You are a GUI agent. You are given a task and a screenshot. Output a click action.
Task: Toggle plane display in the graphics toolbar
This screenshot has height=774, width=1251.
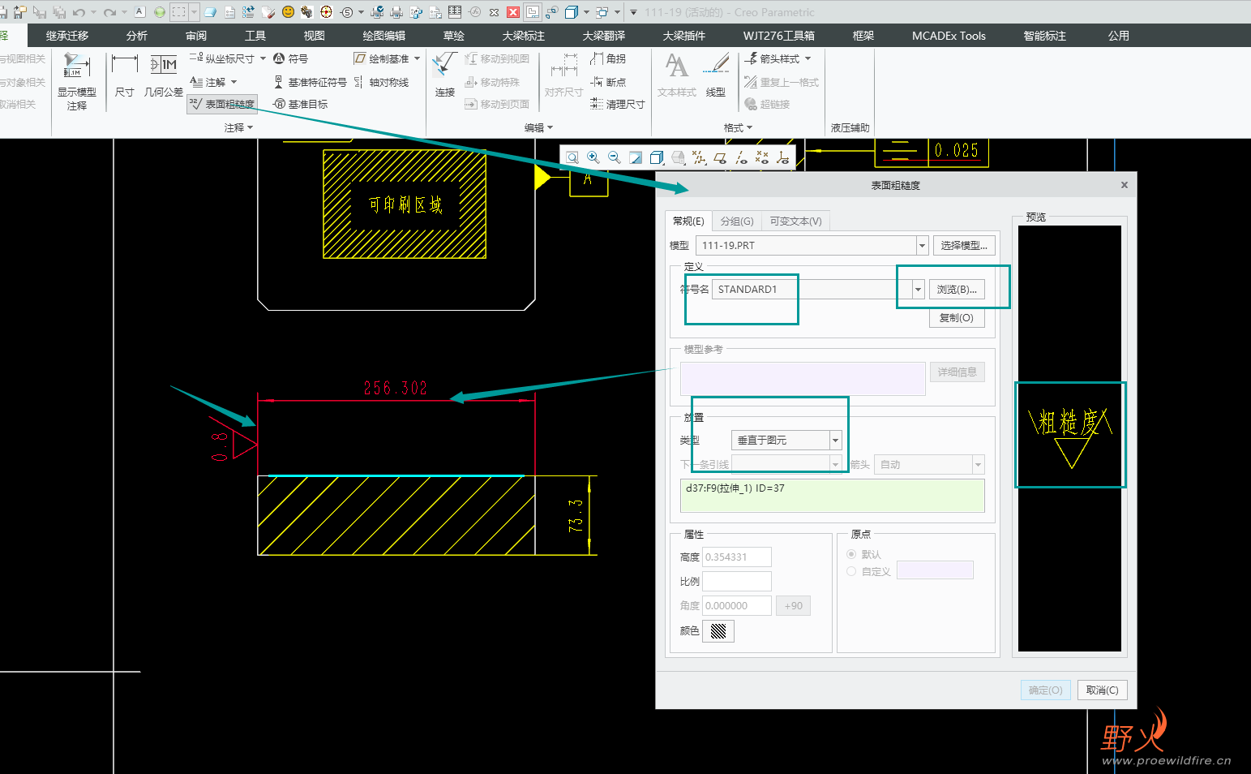coord(720,157)
